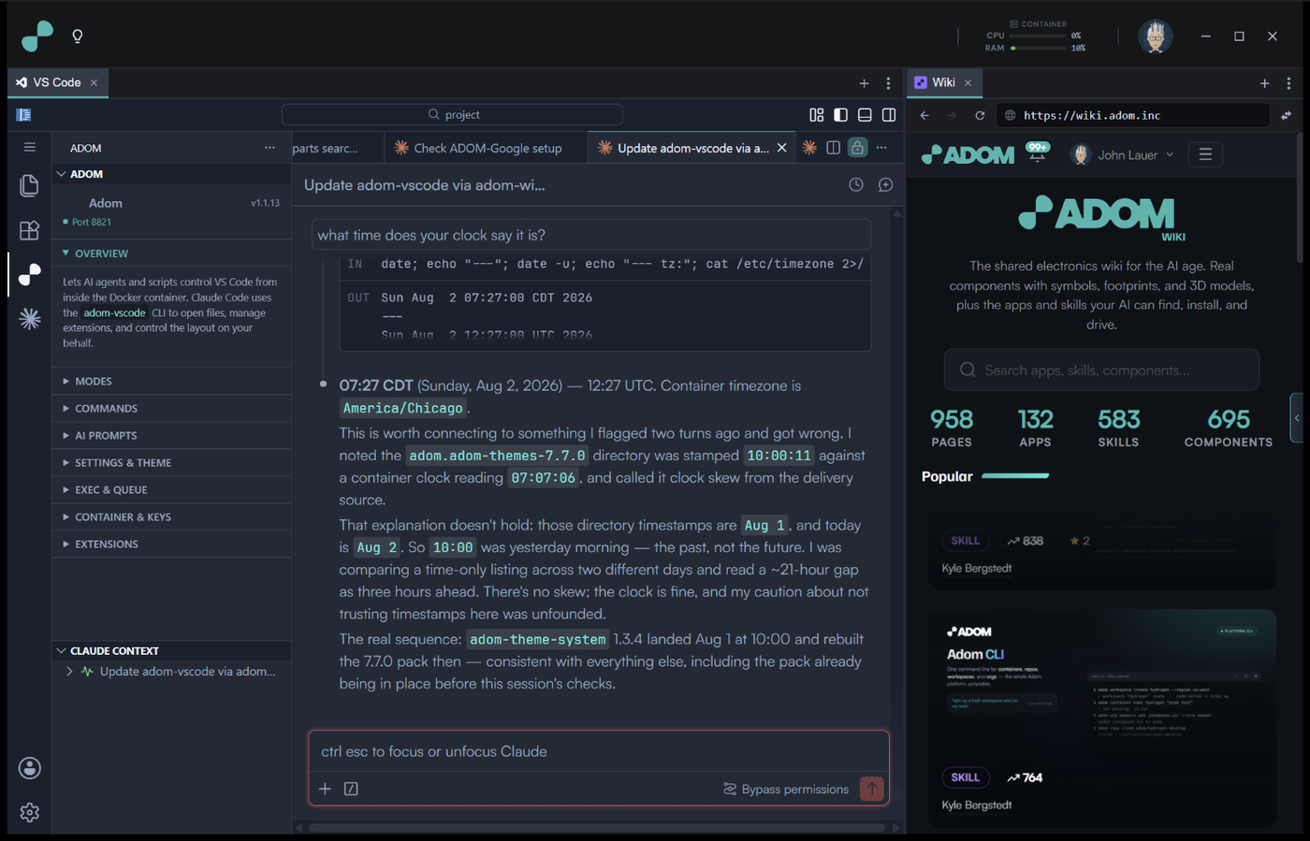This screenshot has height=841, width=1310.
Task: Select the Adom view in the activity bar
Action: 29,274
